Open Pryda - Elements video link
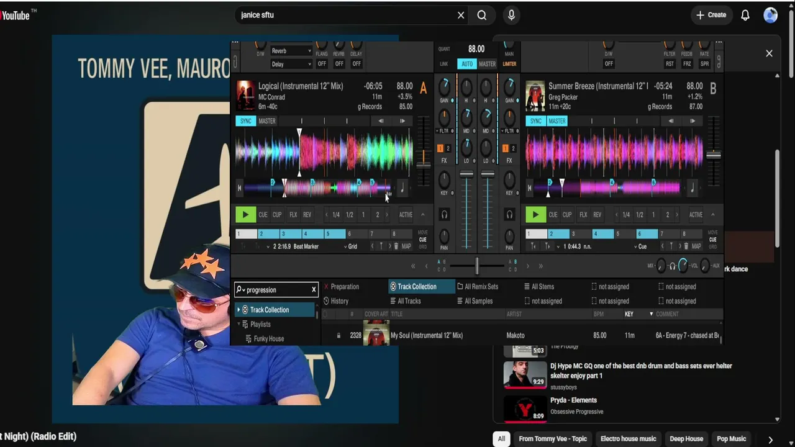Screen dimensions: 795x447 573,400
